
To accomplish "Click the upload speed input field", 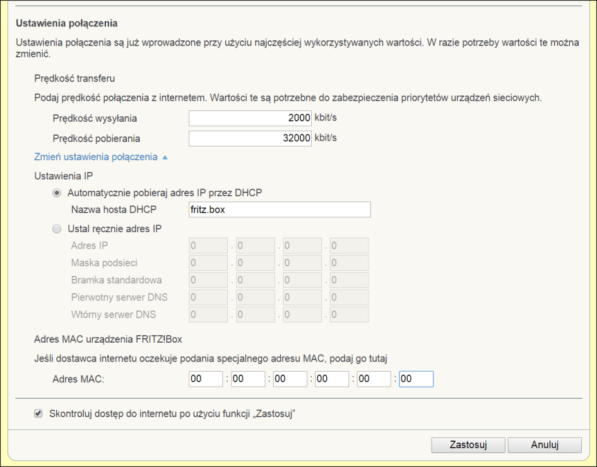I will tap(250, 118).
